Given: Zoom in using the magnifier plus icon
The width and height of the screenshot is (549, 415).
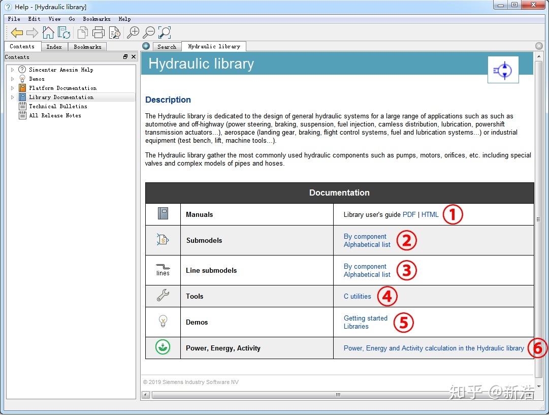Looking at the screenshot, I should (x=133, y=33).
